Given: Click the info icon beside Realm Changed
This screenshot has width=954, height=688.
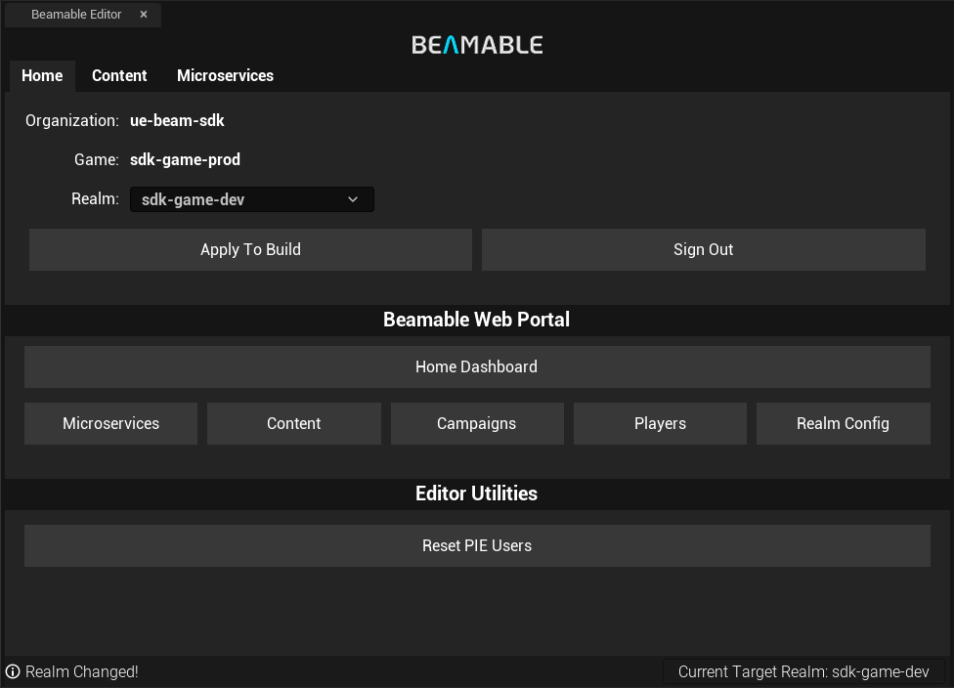Looking at the screenshot, I should coord(13,671).
